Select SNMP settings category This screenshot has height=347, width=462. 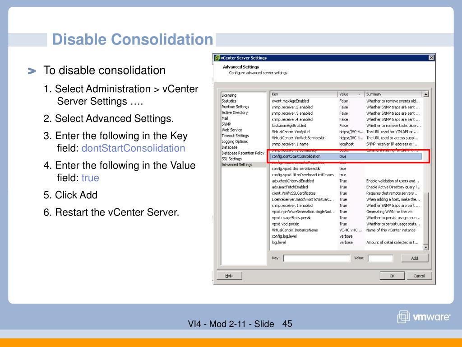click(x=226, y=124)
